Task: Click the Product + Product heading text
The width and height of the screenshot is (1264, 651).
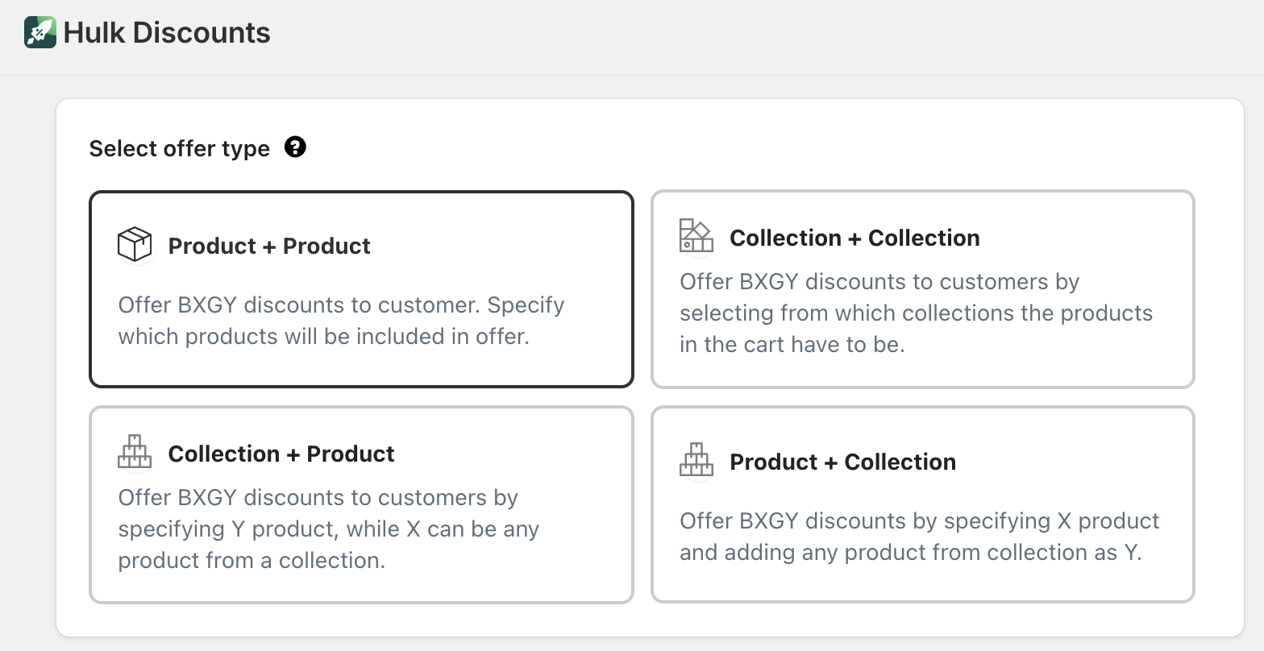Action: pyautogui.click(x=269, y=246)
